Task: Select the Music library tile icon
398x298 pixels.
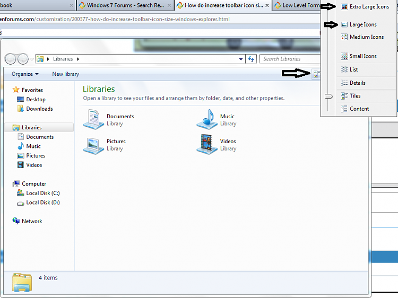Action: coord(207,119)
